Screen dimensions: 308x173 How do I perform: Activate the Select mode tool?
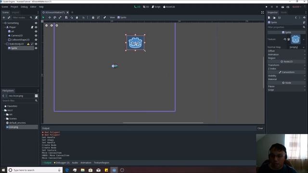(43, 17)
